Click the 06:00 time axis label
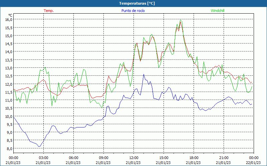The image size is (267, 166). [73, 158]
